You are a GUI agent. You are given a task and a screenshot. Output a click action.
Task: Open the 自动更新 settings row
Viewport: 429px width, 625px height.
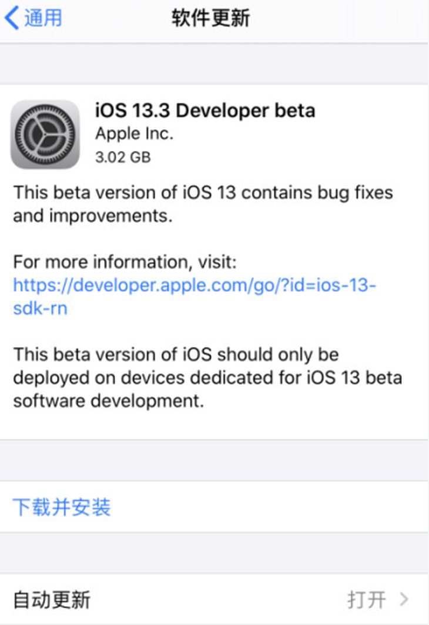pos(214,599)
